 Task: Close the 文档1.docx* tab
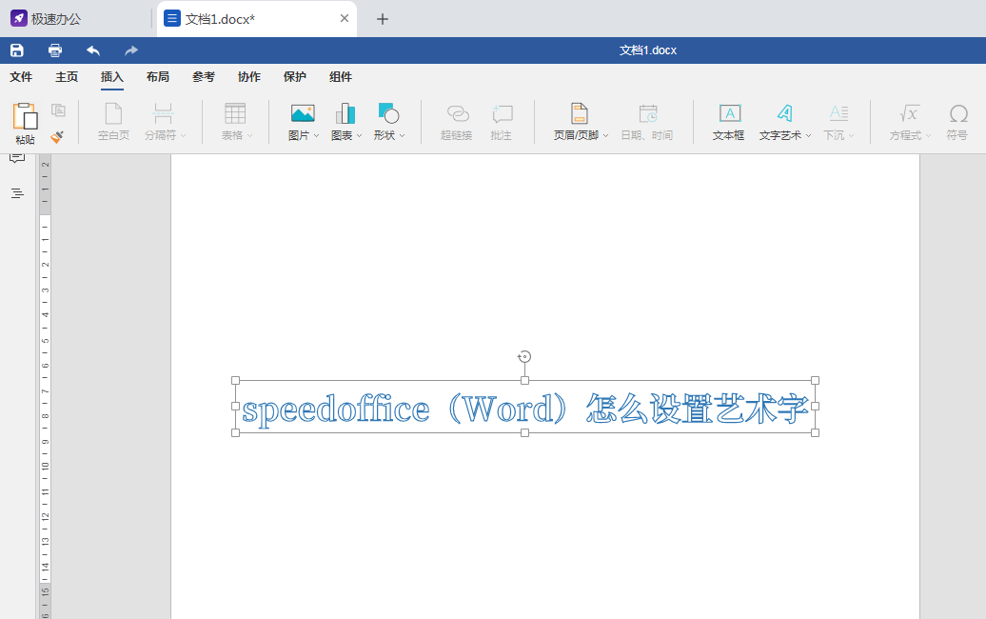344,18
